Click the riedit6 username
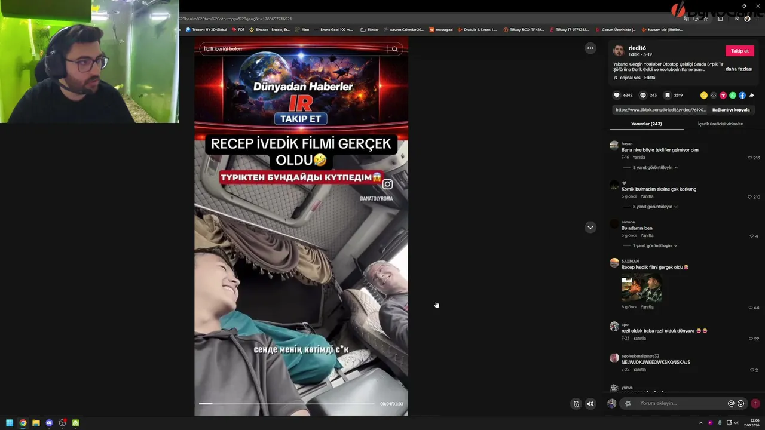 (x=637, y=48)
